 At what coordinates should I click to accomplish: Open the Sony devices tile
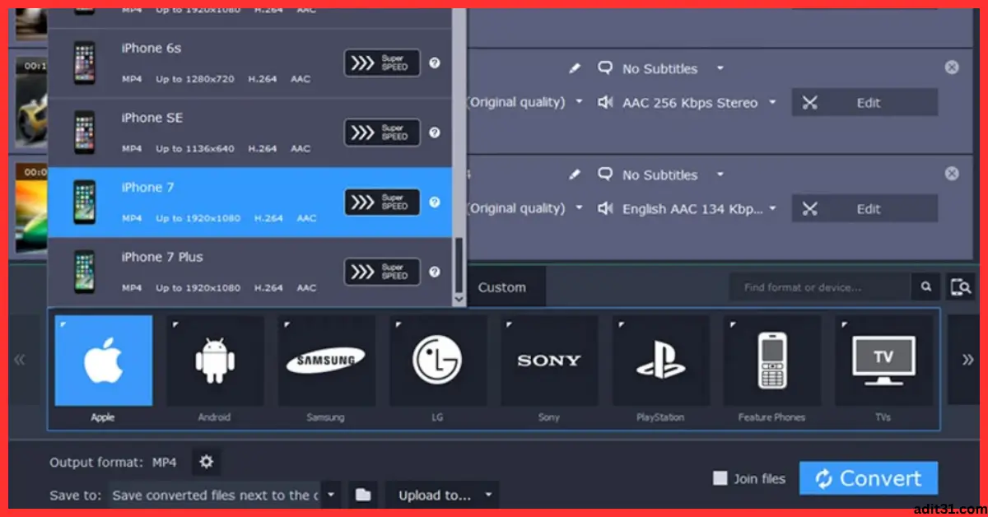click(x=549, y=361)
